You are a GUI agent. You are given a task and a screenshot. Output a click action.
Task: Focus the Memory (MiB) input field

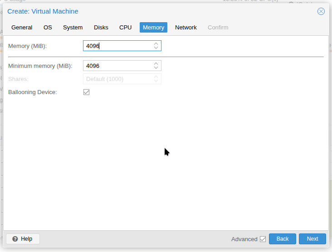118,46
